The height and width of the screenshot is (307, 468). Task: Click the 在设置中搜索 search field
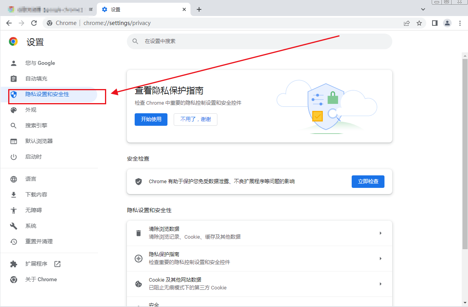(x=259, y=41)
